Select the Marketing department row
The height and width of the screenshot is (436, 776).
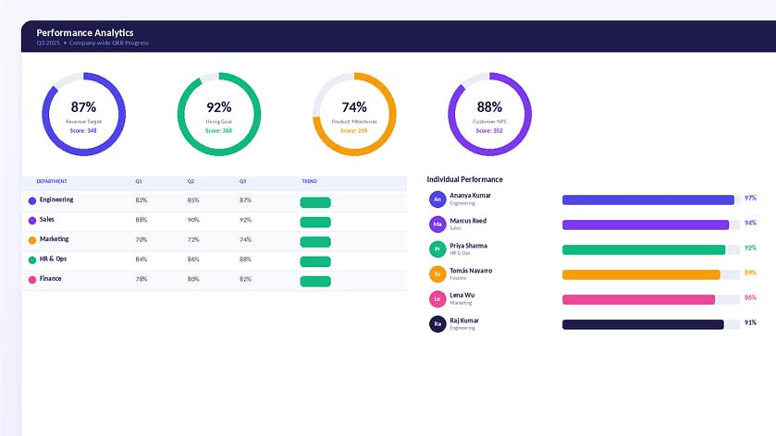pyautogui.click(x=215, y=241)
